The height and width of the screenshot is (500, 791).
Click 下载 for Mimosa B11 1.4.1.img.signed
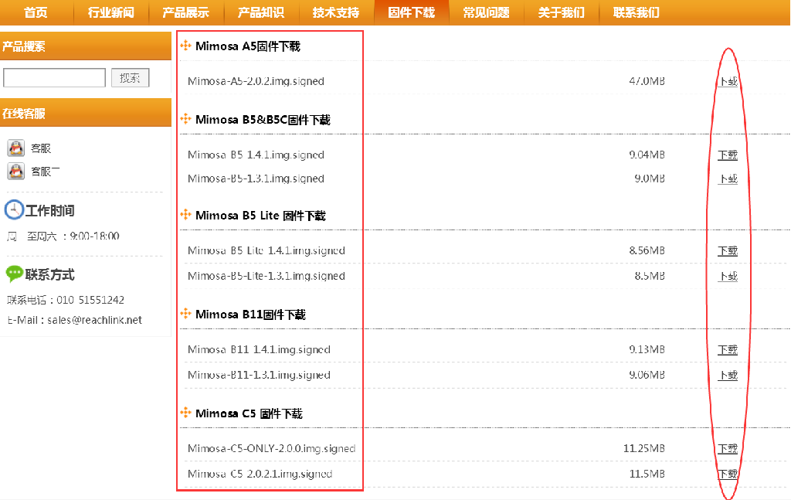coord(728,349)
